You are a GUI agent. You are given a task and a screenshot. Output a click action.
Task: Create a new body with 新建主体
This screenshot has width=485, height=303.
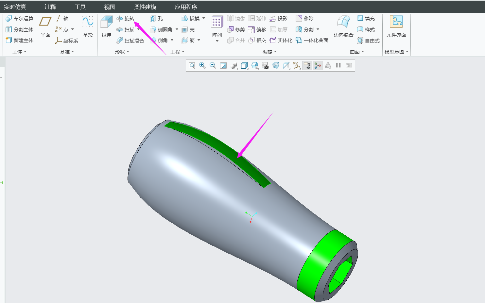[x=19, y=41]
